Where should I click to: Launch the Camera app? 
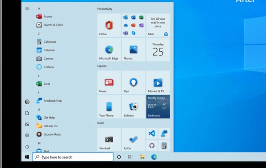pyautogui.click(x=64, y=58)
